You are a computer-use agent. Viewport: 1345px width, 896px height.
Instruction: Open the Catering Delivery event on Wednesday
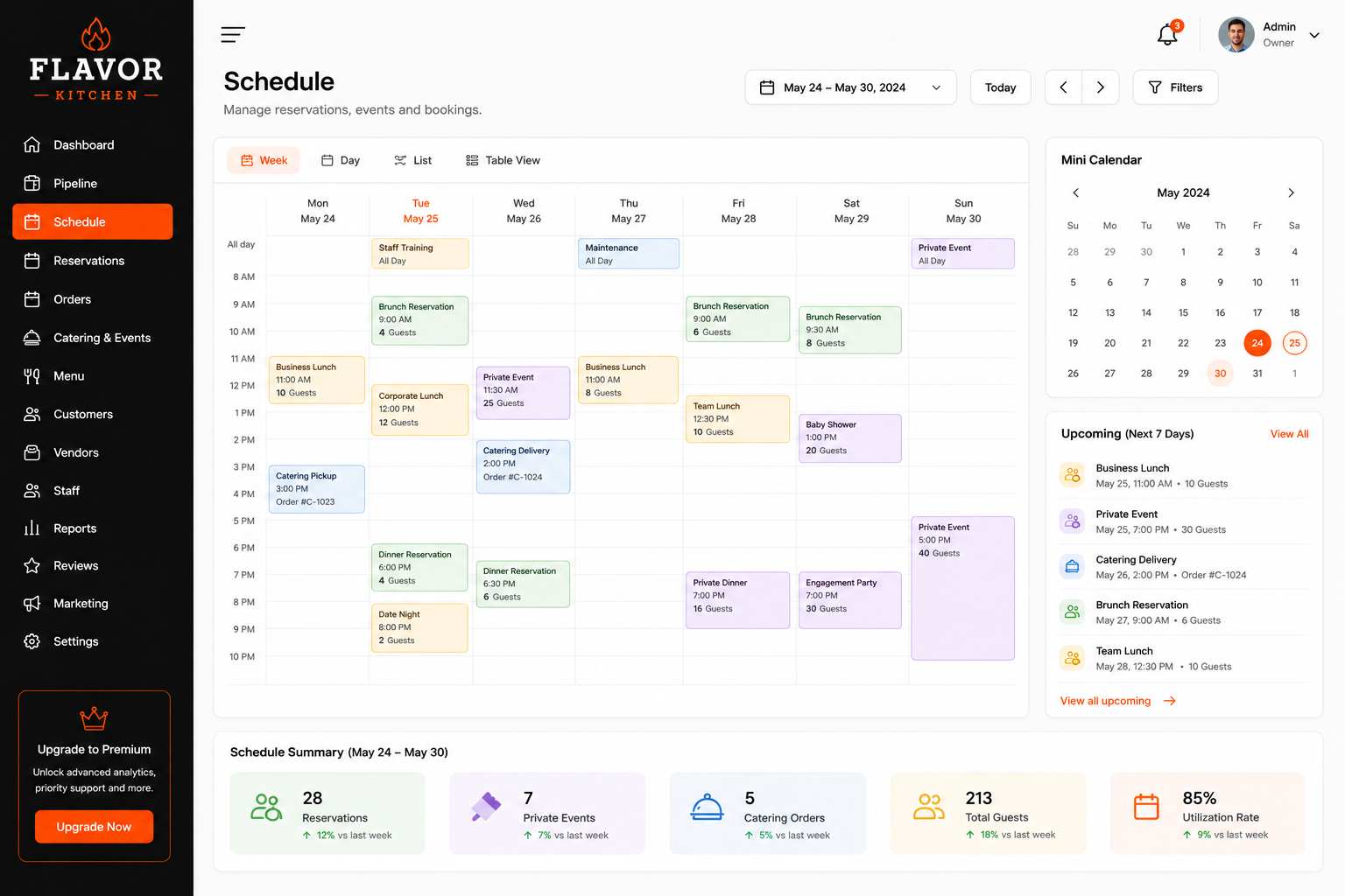tap(524, 466)
